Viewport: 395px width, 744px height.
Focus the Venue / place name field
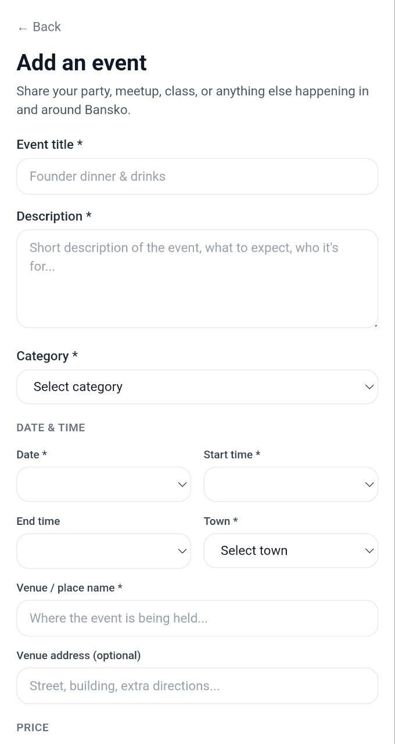[198, 618]
